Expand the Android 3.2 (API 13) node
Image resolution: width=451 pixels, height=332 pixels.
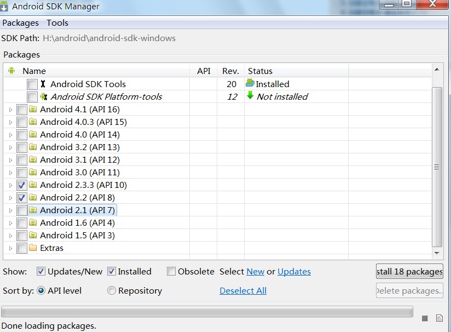pos(10,147)
